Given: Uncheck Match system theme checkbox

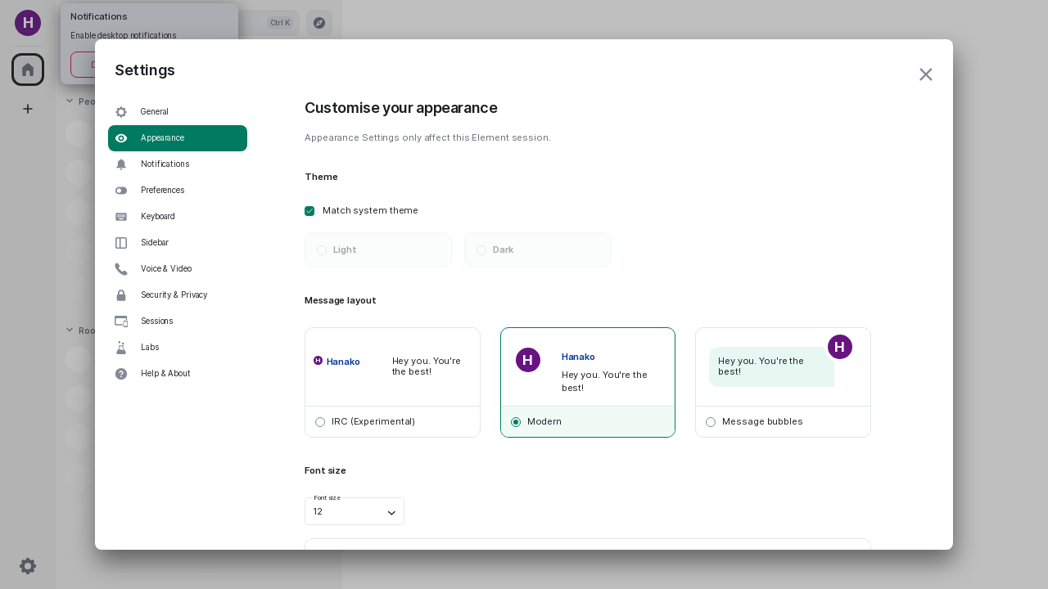Looking at the screenshot, I should tap(309, 211).
